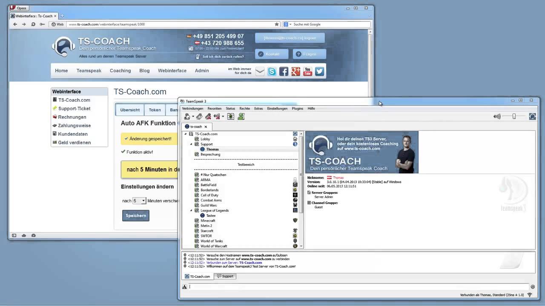The height and width of the screenshot is (306, 545).
Task: Click the Fragen button on website
Action: point(310,54)
